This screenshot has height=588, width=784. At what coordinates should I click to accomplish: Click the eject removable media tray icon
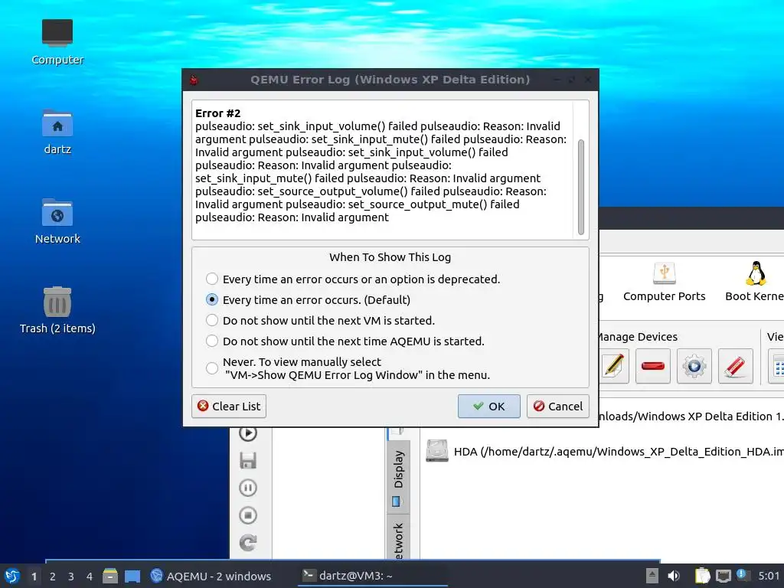click(x=652, y=576)
